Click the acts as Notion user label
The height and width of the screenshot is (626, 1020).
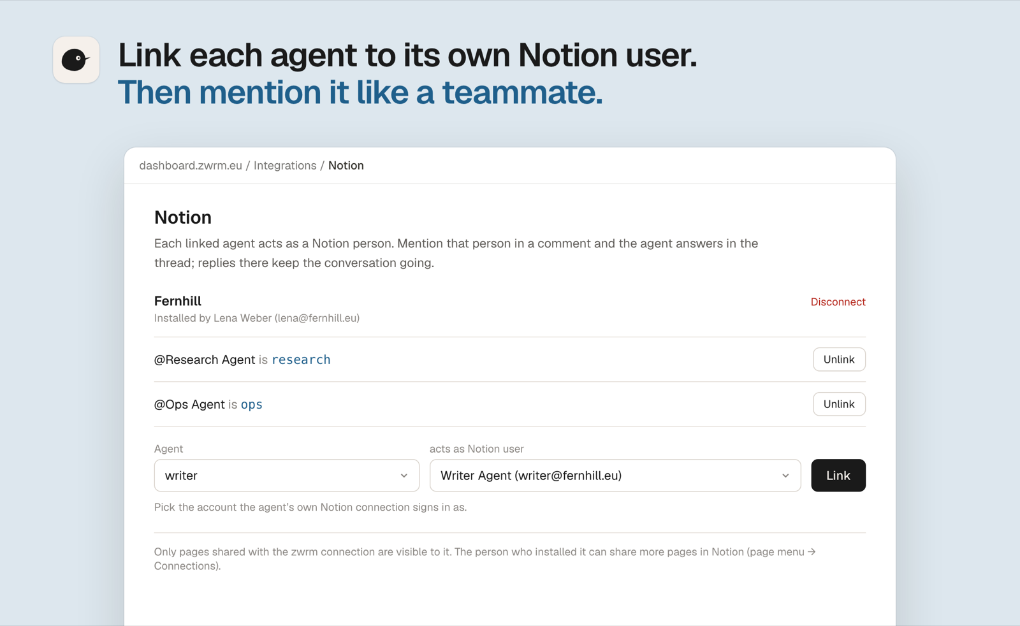(477, 449)
